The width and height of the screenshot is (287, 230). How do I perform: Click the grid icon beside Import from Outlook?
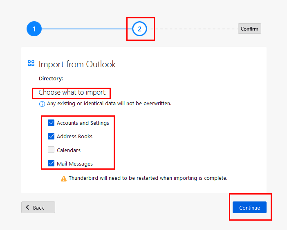click(31, 63)
